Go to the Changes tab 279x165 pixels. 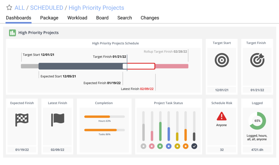pos(150,18)
